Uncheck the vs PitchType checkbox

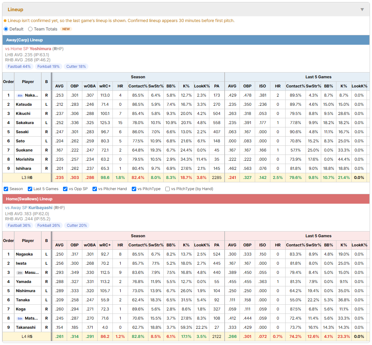tap(134, 189)
